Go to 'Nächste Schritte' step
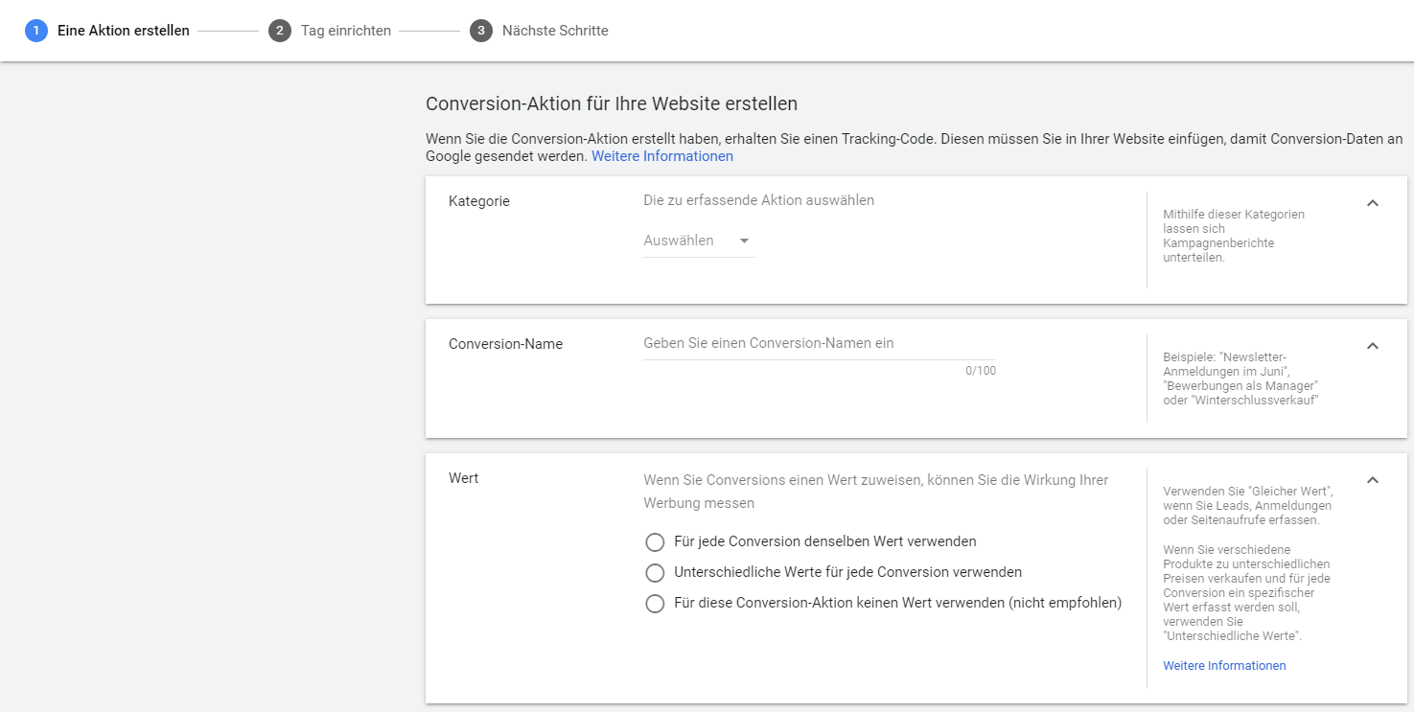 tap(555, 31)
